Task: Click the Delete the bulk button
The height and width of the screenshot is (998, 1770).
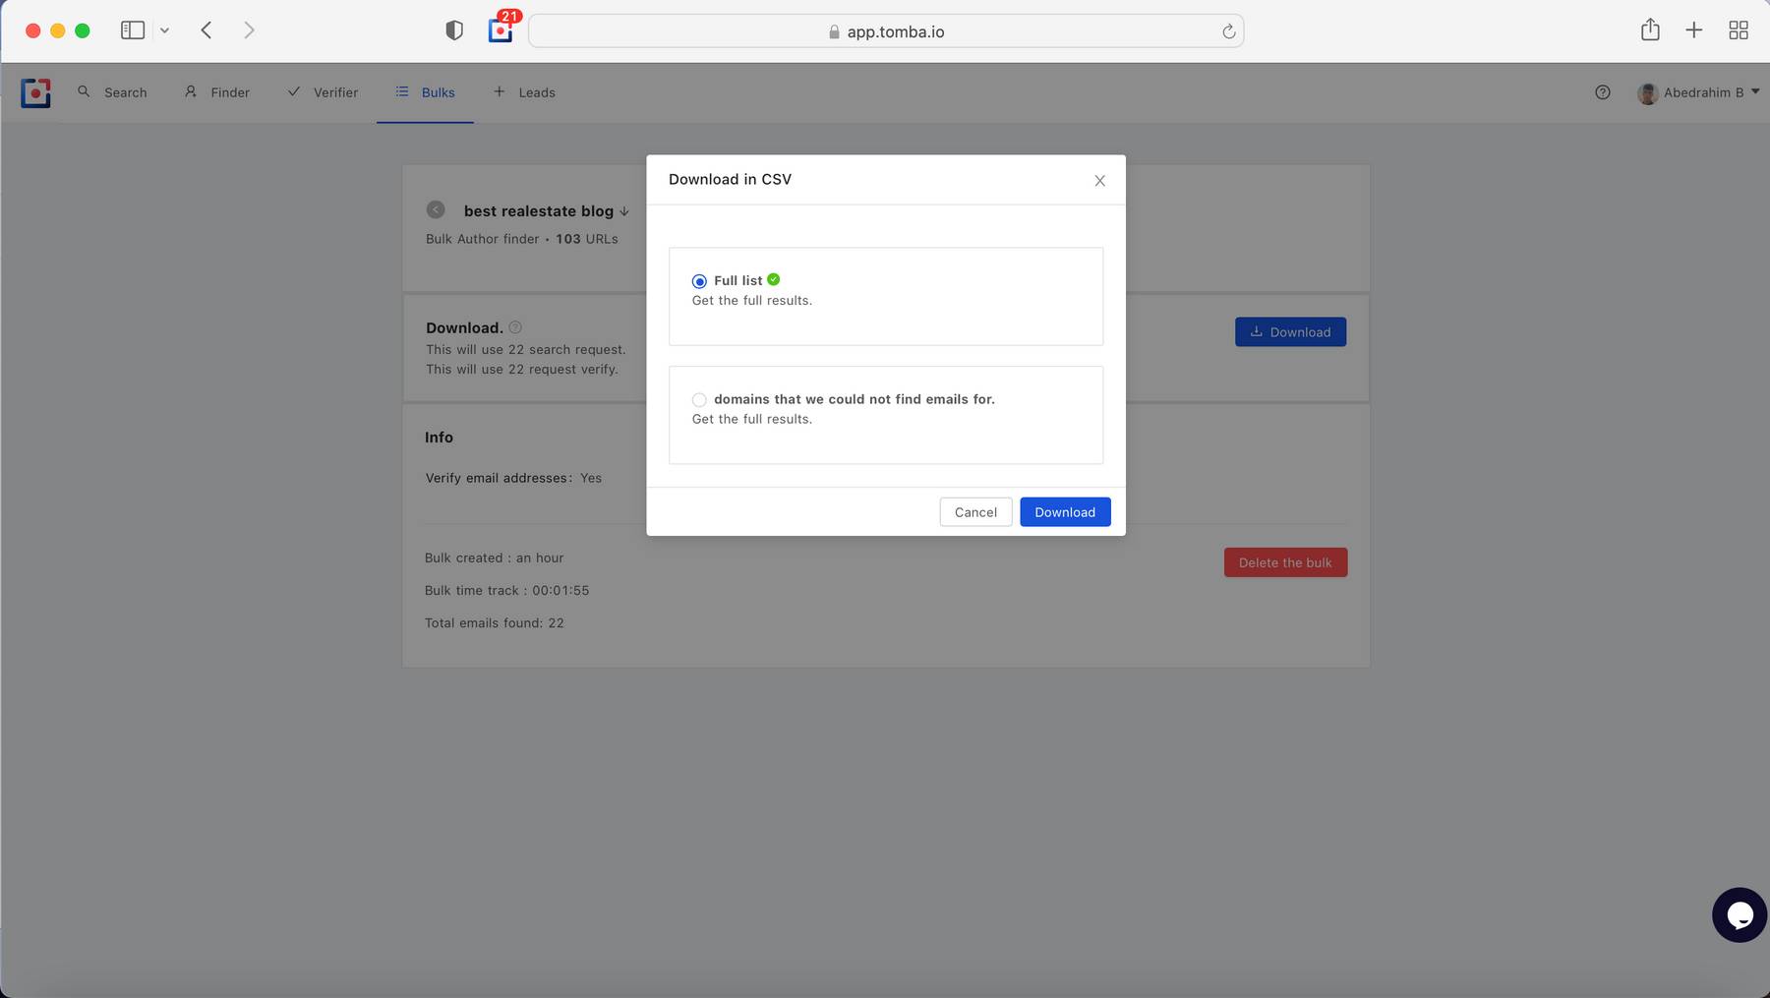Action: pos(1285,562)
